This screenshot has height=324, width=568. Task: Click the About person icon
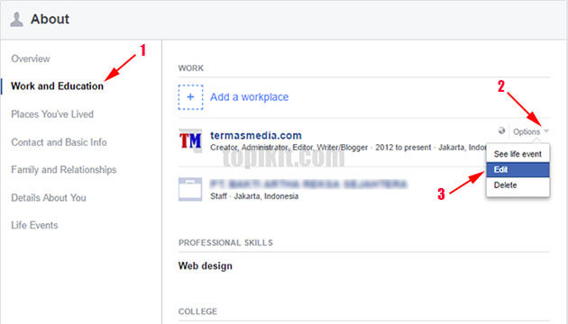(x=16, y=20)
